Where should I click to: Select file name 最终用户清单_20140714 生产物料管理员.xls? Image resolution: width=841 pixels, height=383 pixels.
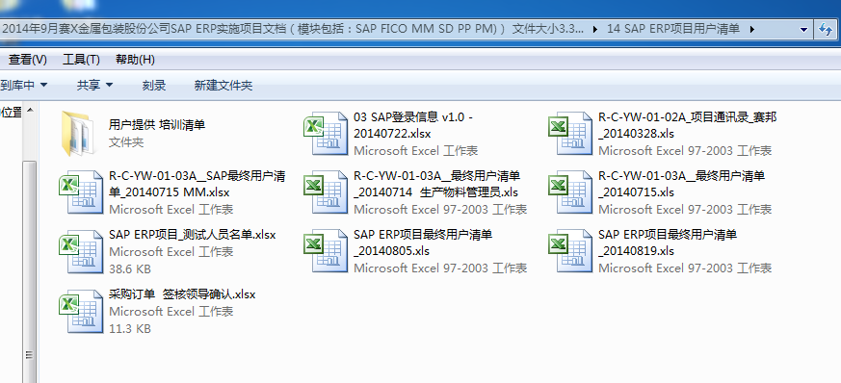(x=437, y=184)
